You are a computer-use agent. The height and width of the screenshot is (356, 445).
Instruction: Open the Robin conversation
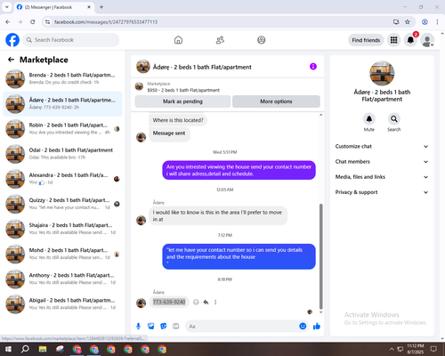click(x=62, y=129)
